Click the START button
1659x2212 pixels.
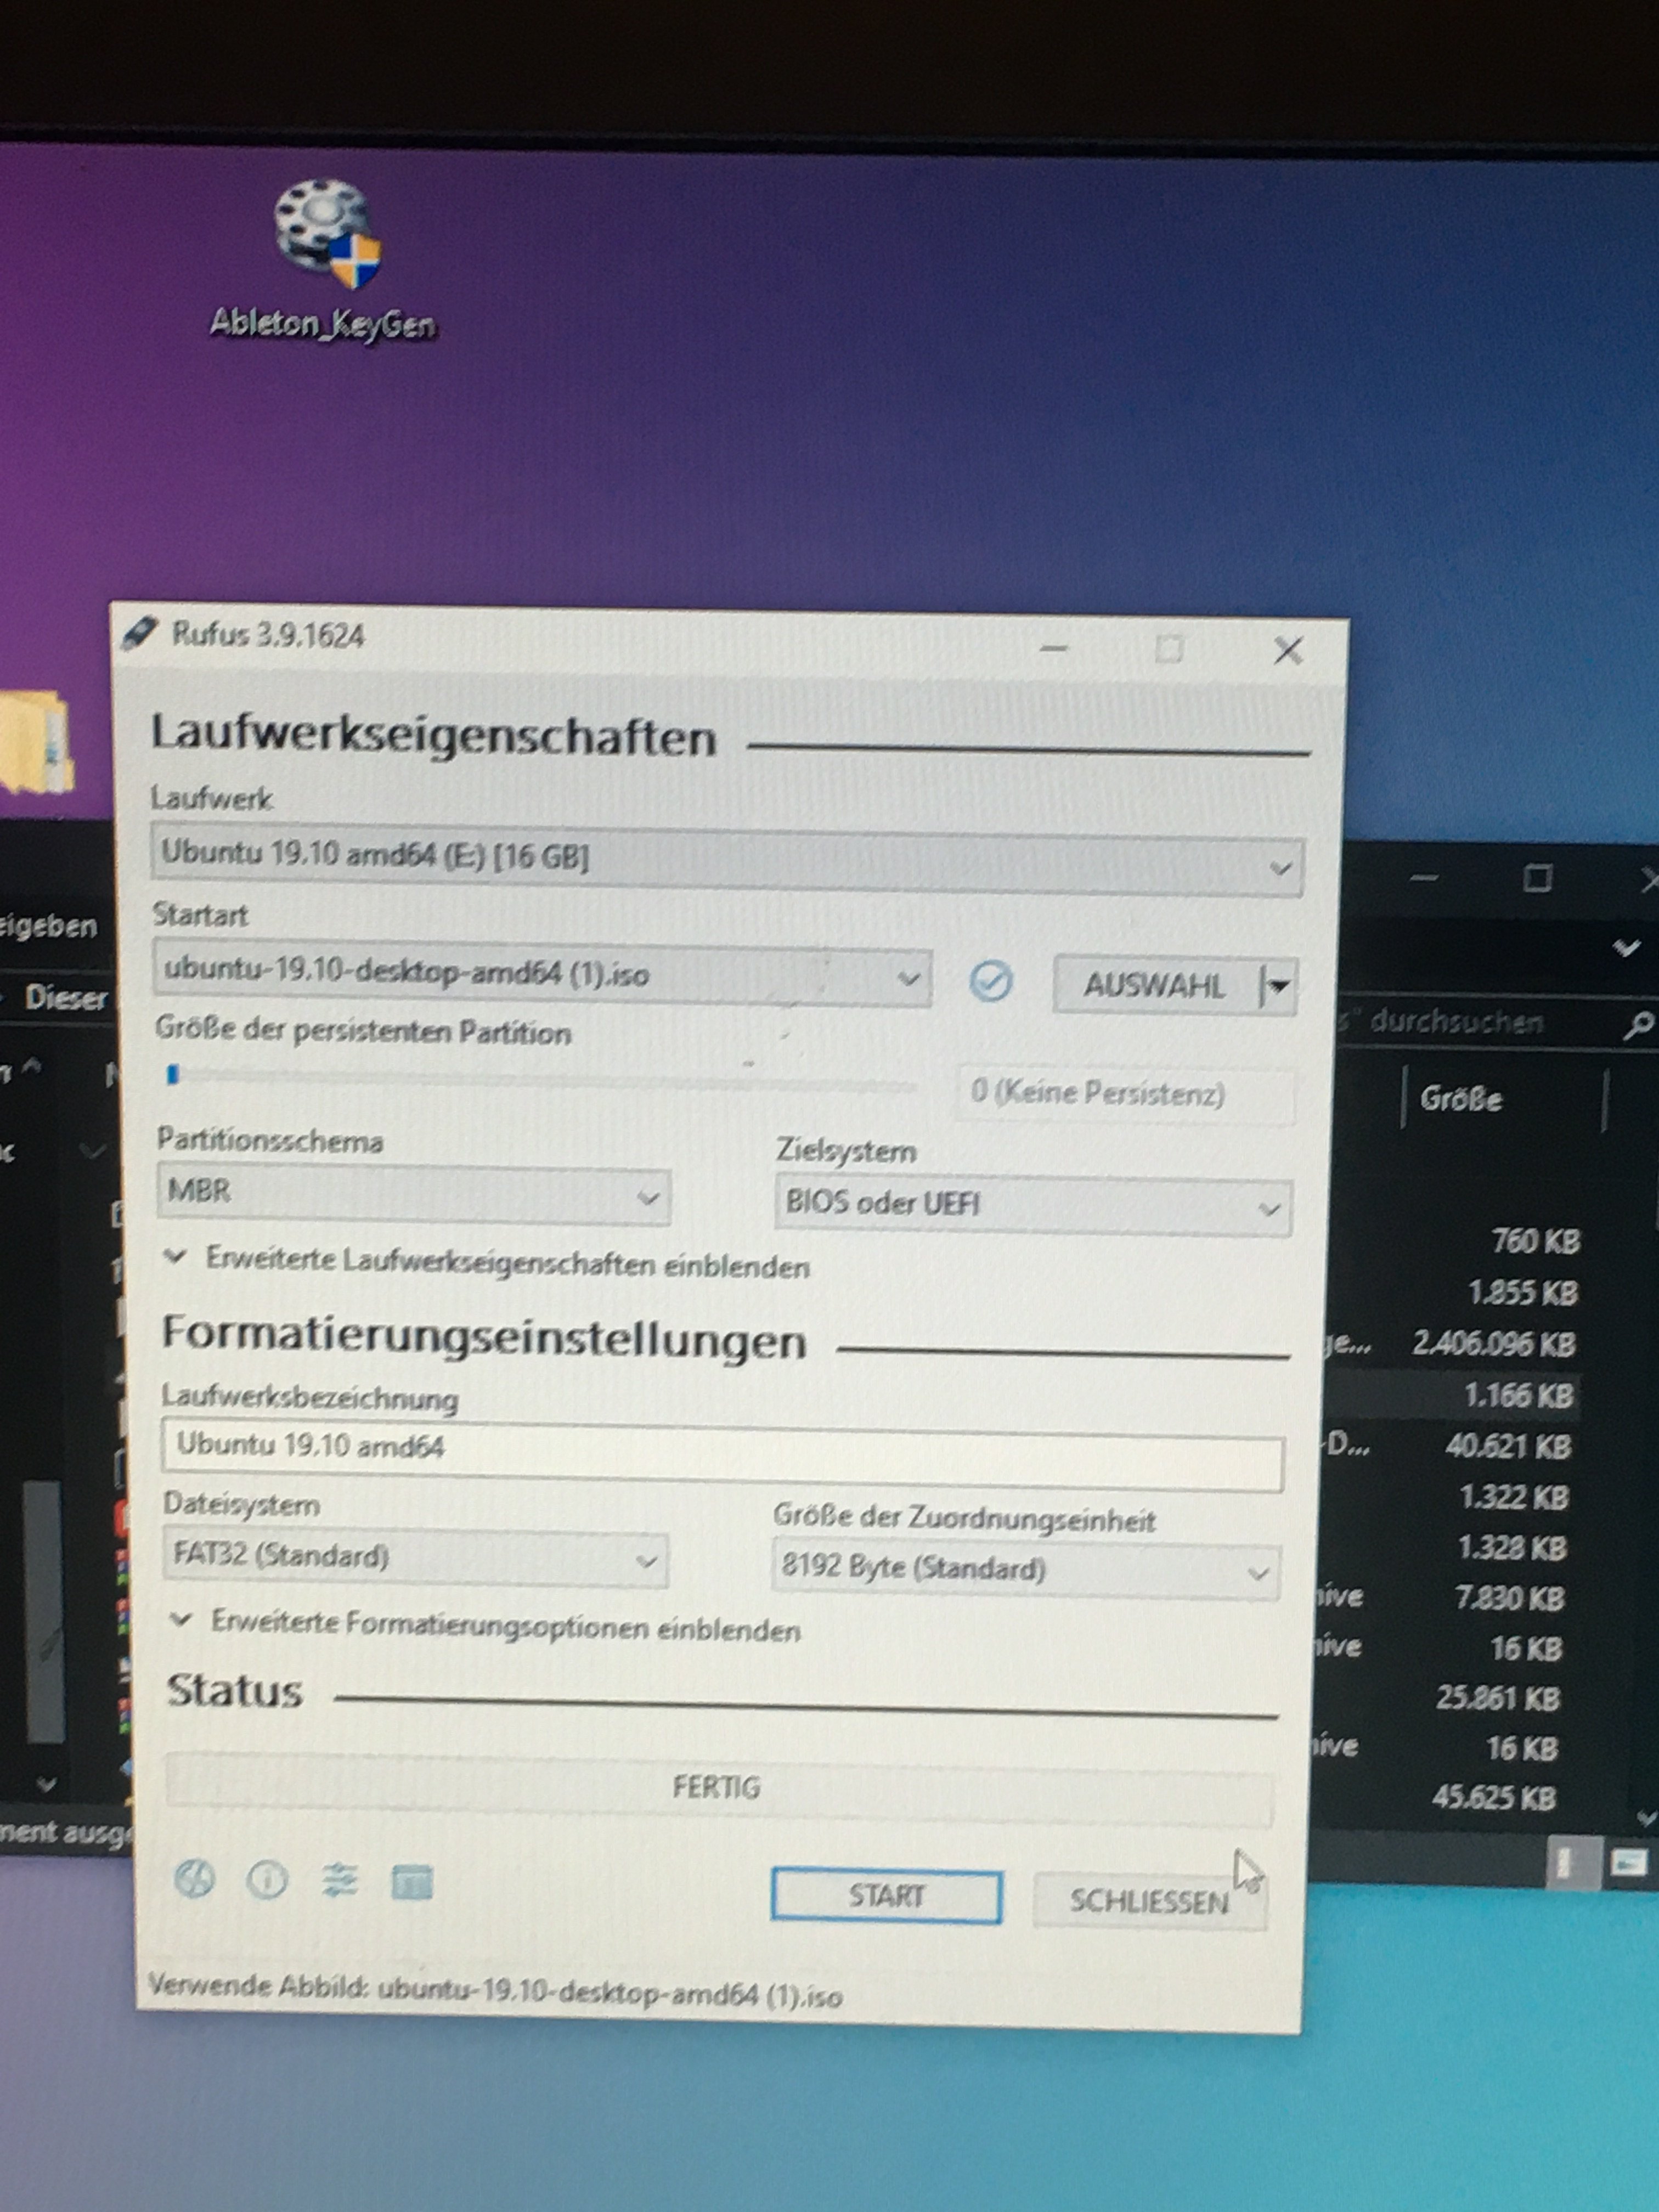886,1895
